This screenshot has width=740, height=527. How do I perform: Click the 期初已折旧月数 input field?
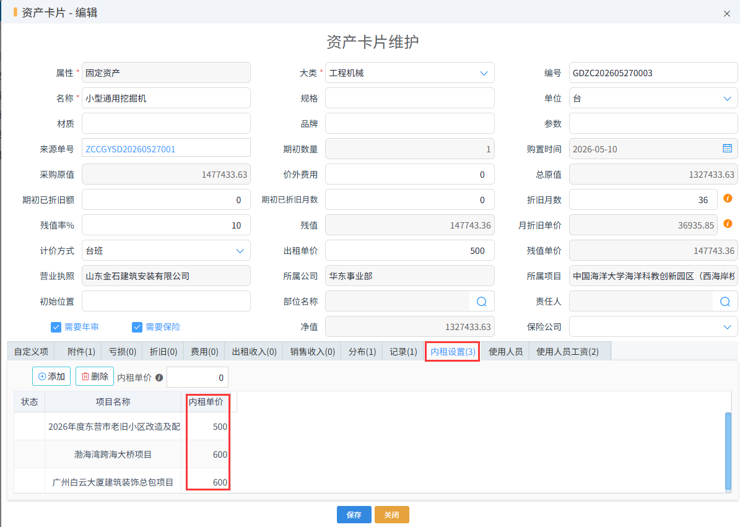click(x=410, y=200)
